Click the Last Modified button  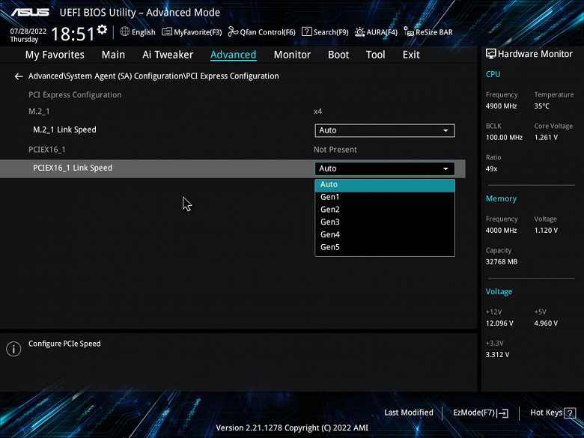click(x=409, y=413)
